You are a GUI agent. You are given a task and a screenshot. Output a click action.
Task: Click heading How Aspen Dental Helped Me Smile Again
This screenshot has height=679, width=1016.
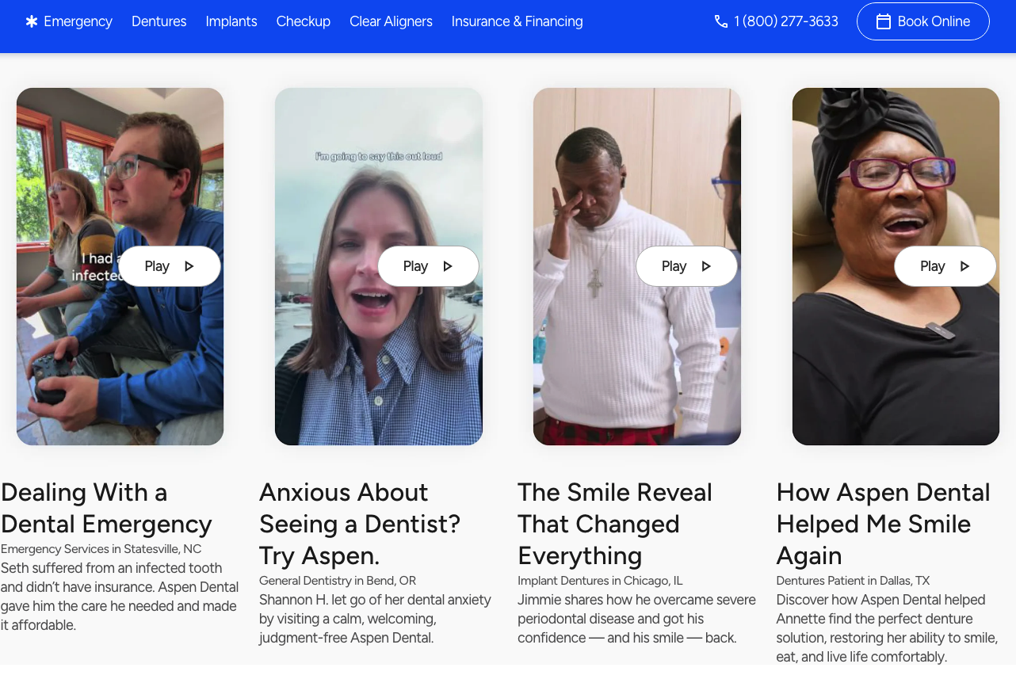coord(884,524)
